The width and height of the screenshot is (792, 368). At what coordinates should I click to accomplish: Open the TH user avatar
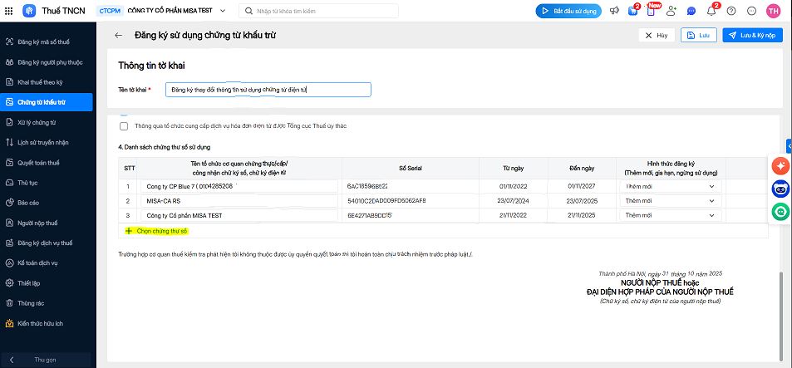point(772,11)
